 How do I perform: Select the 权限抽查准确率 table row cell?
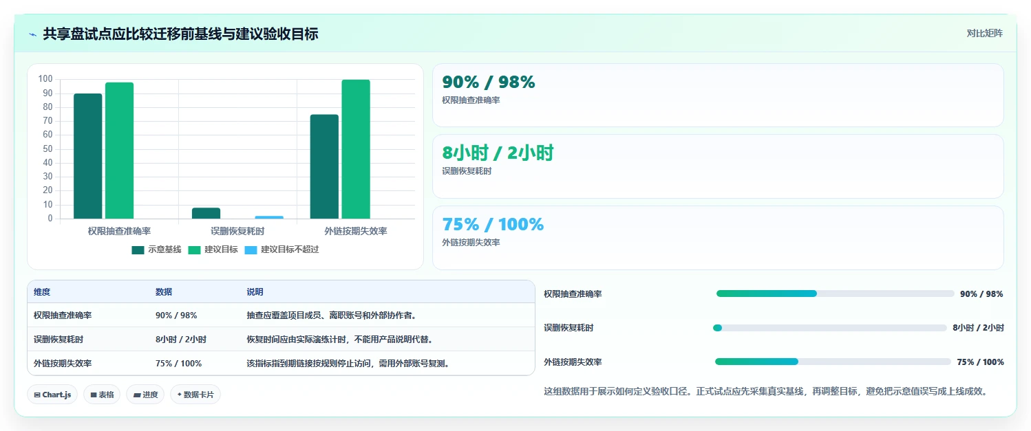tap(89, 316)
